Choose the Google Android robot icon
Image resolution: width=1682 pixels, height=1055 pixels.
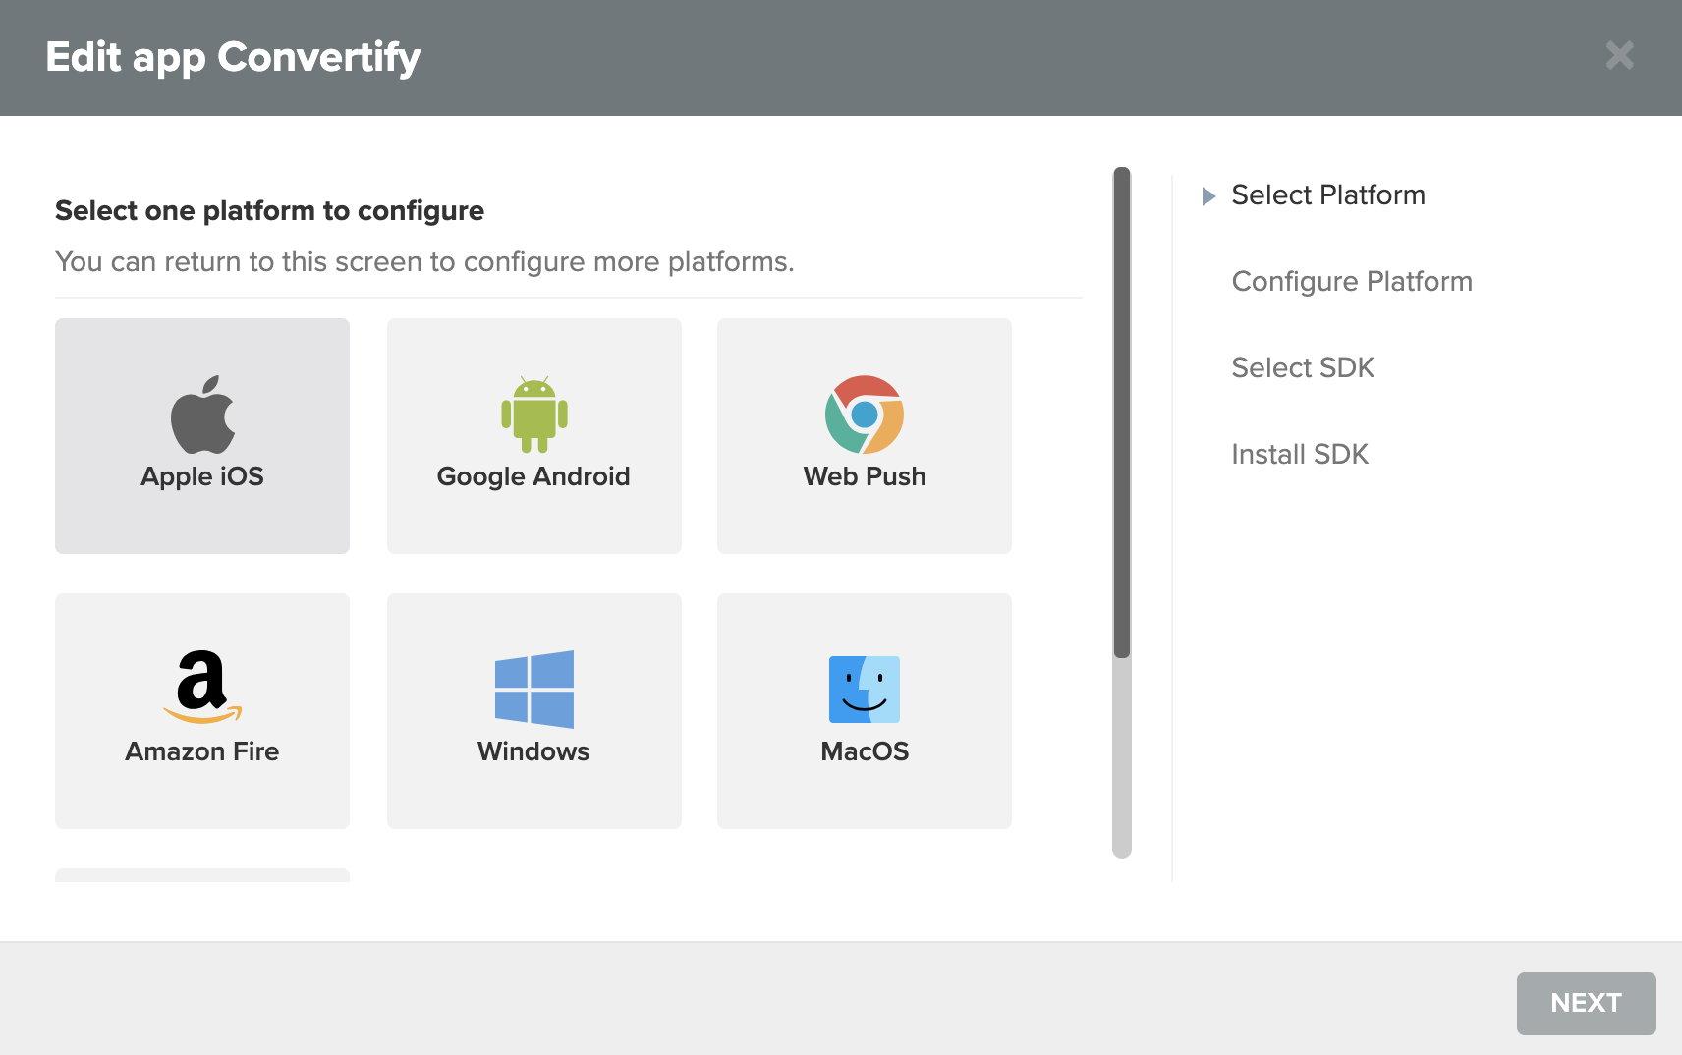pyautogui.click(x=533, y=414)
